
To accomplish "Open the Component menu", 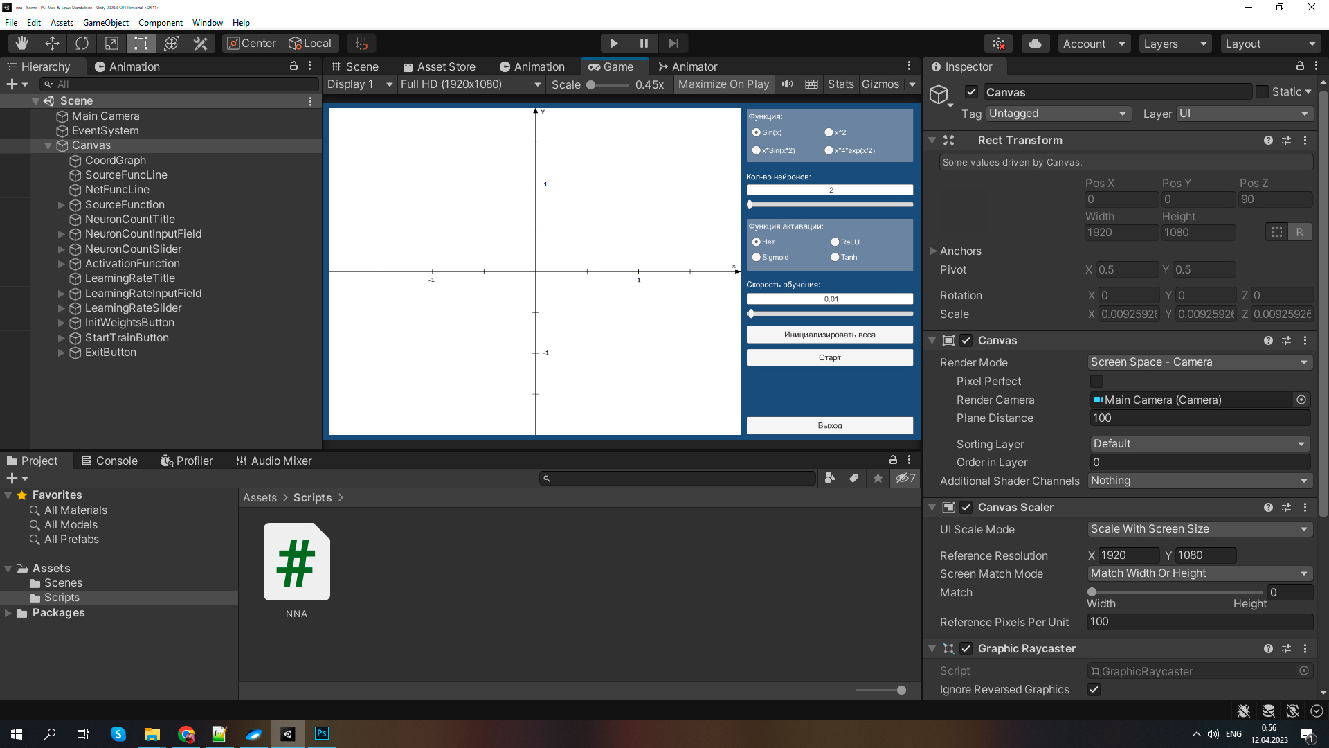I will coord(161,23).
